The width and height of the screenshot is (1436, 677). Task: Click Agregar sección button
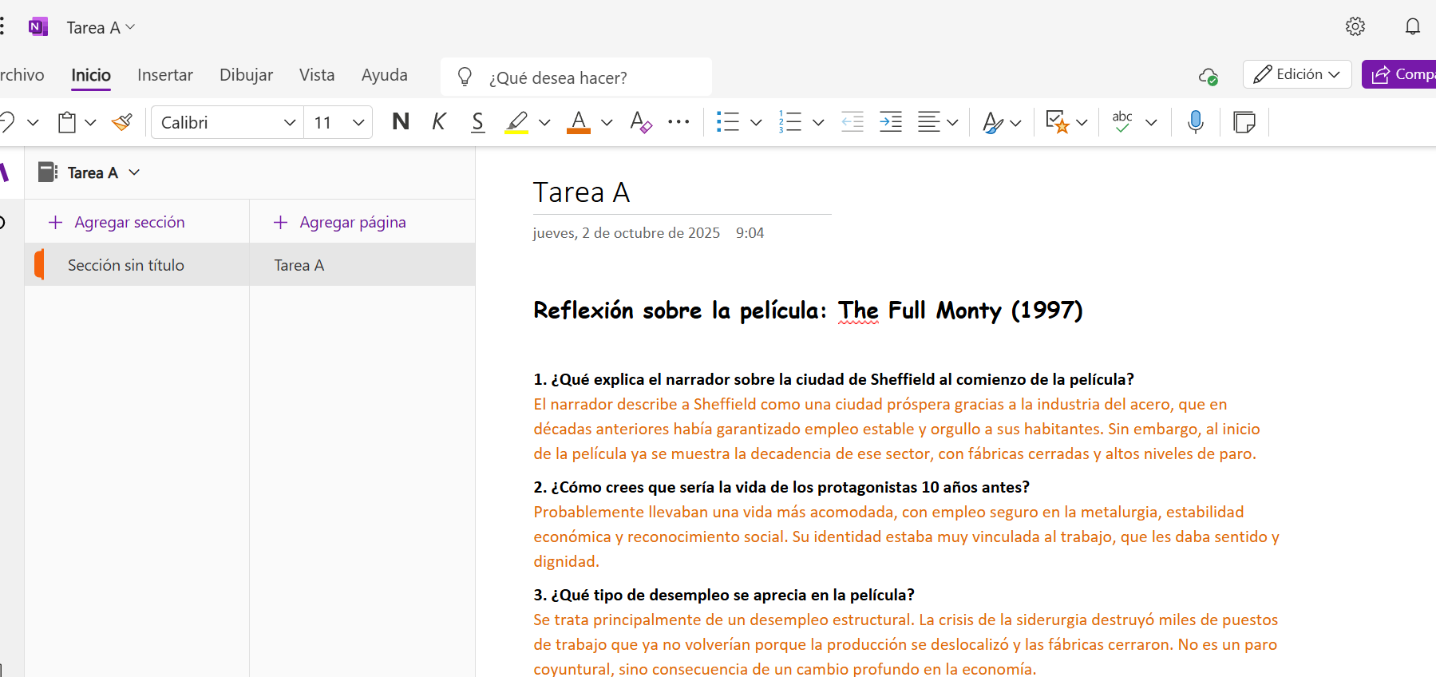coord(117,222)
